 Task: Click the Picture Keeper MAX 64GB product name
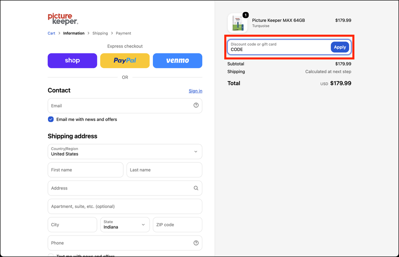(279, 20)
